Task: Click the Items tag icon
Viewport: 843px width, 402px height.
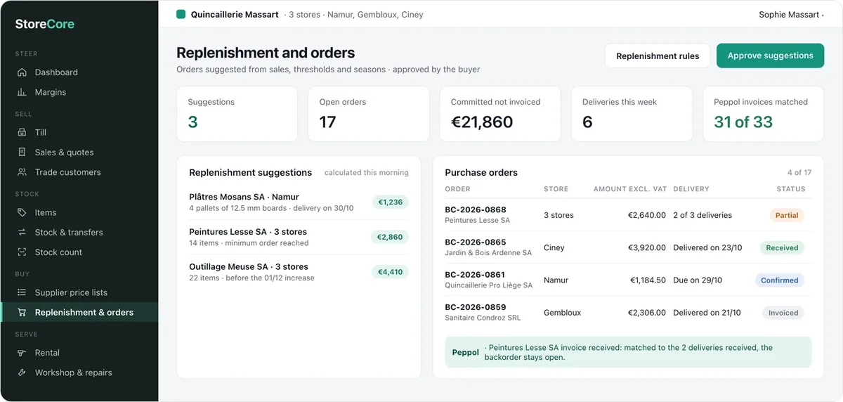Action: [22, 212]
